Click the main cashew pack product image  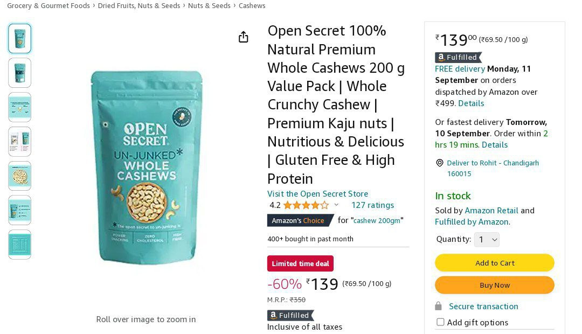click(x=147, y=167)
